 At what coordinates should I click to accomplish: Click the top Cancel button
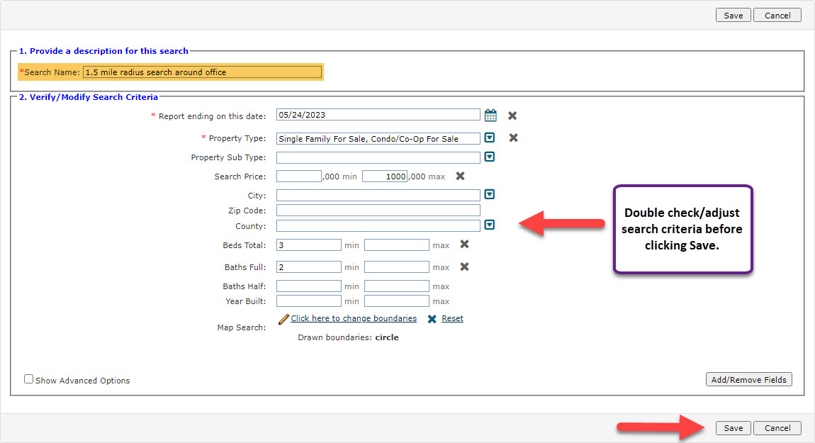pyautogui.click(x=777, y=16)
